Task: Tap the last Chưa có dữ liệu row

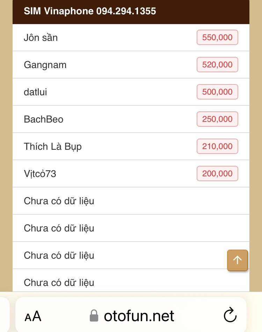Action: [x=59, y=282]
